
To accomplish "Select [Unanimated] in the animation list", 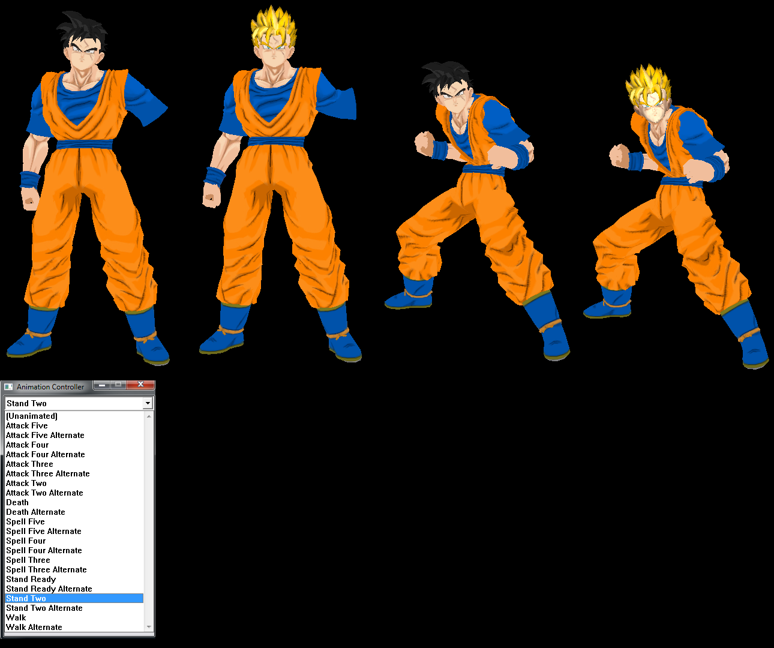I will 74,416.
